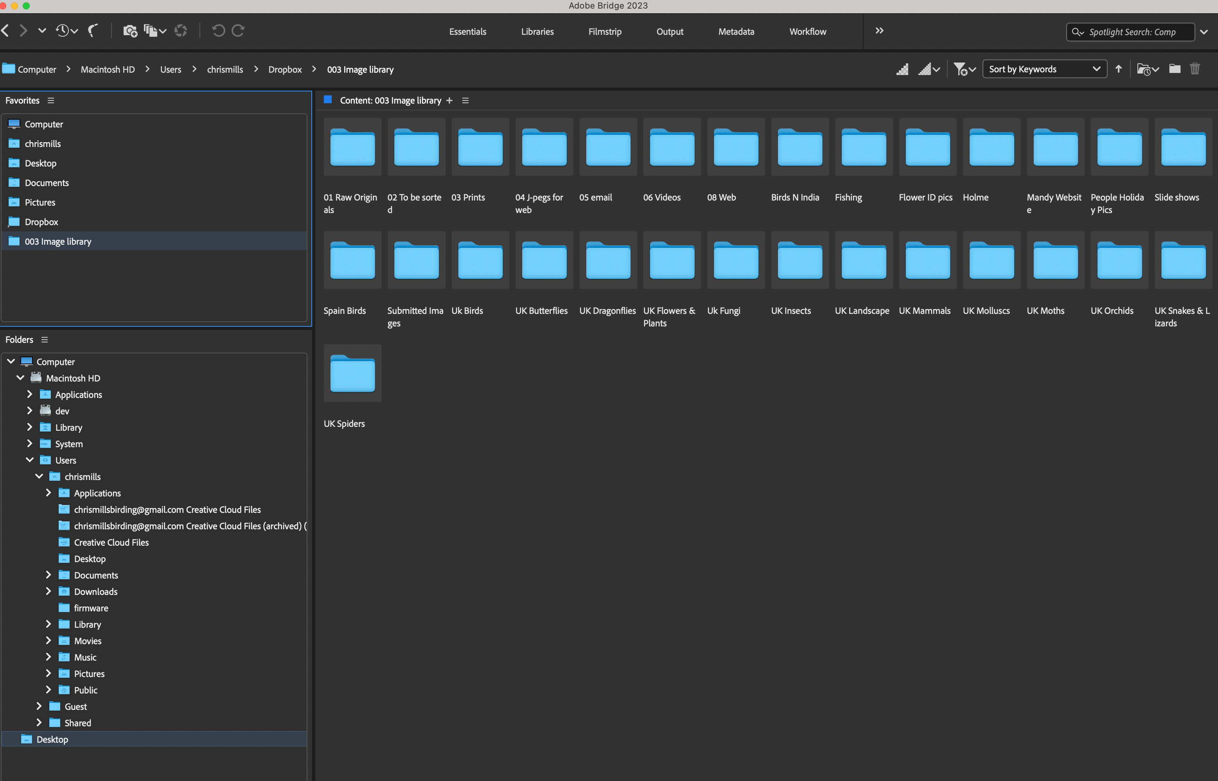
Task: Click the UK Moths folder name
Action: [x=1045, y=311]
